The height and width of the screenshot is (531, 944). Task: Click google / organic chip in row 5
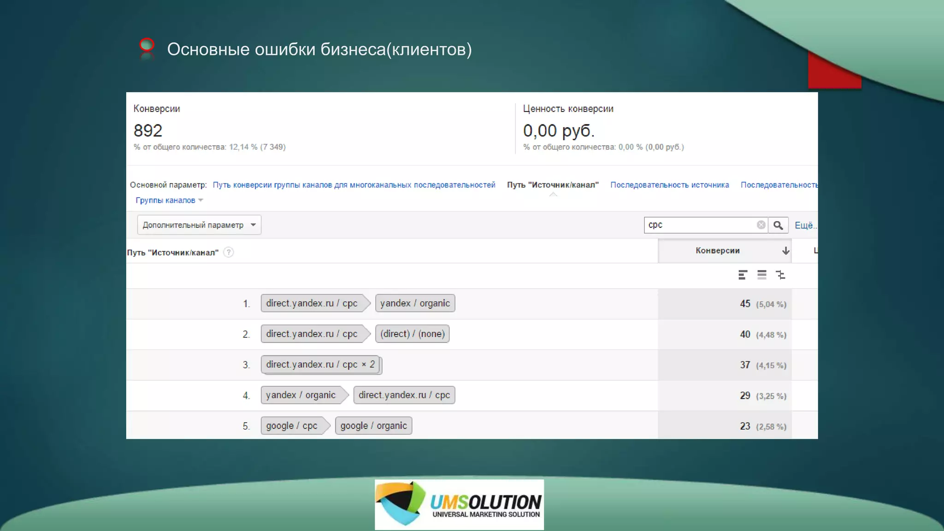(x=373, y=426)
